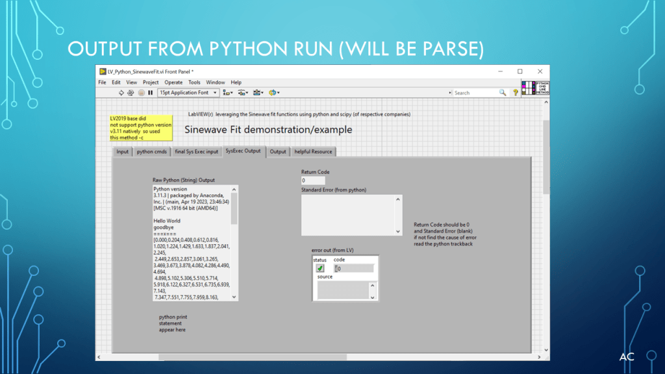665x374 pixels.
Task: Select the helpful Resource tab
Action: (x=313, y=152)
